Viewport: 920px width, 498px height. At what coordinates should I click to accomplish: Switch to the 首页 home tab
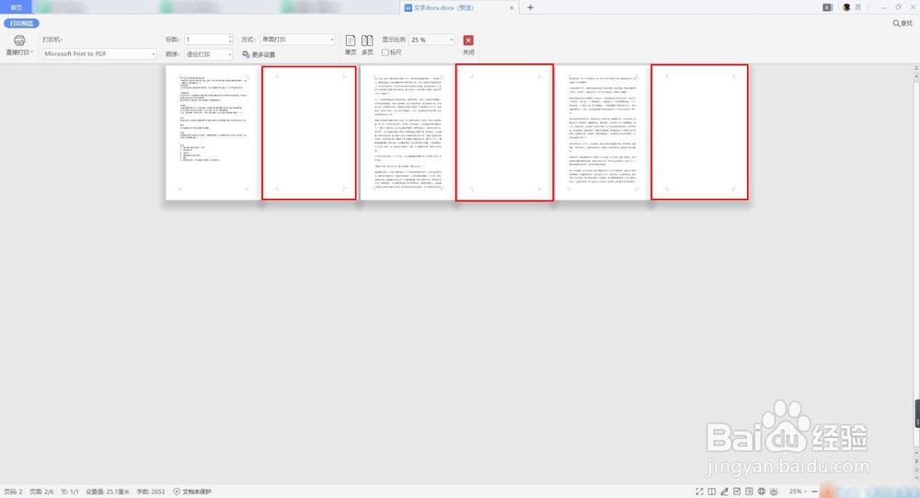point(16,7)
